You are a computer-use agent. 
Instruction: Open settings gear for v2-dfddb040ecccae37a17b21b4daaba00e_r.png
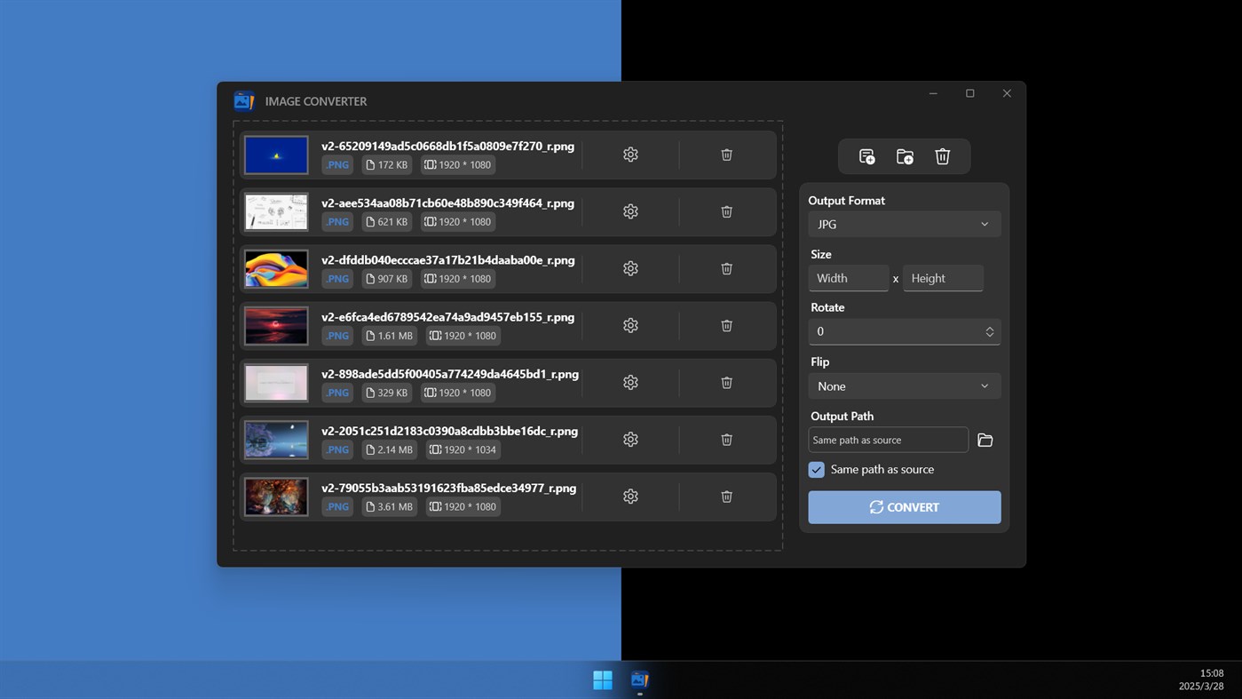coord(630,267)
